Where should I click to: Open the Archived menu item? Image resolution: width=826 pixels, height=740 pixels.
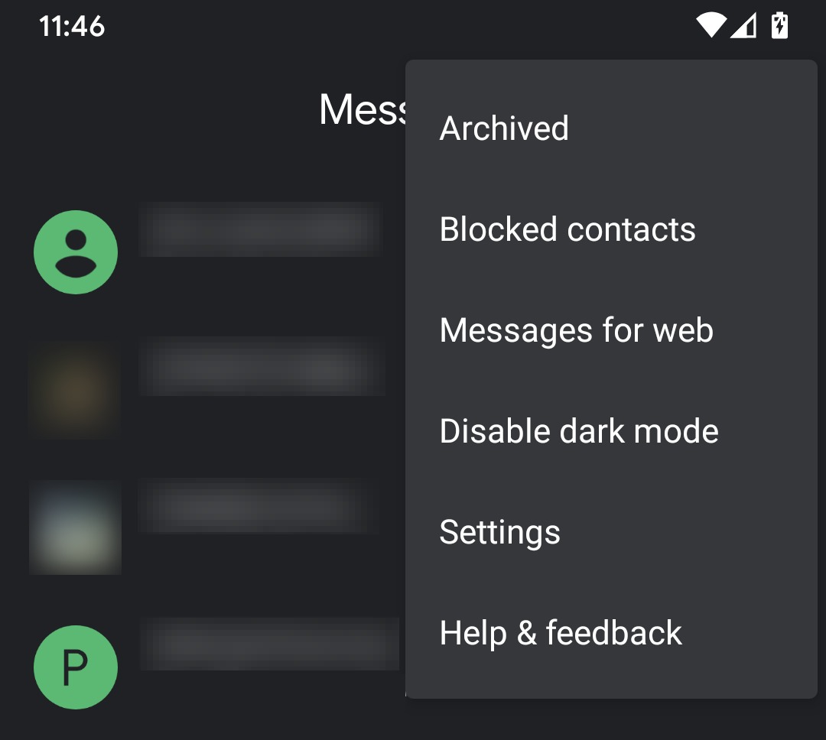pyautogui.click(x=611, y=128)
